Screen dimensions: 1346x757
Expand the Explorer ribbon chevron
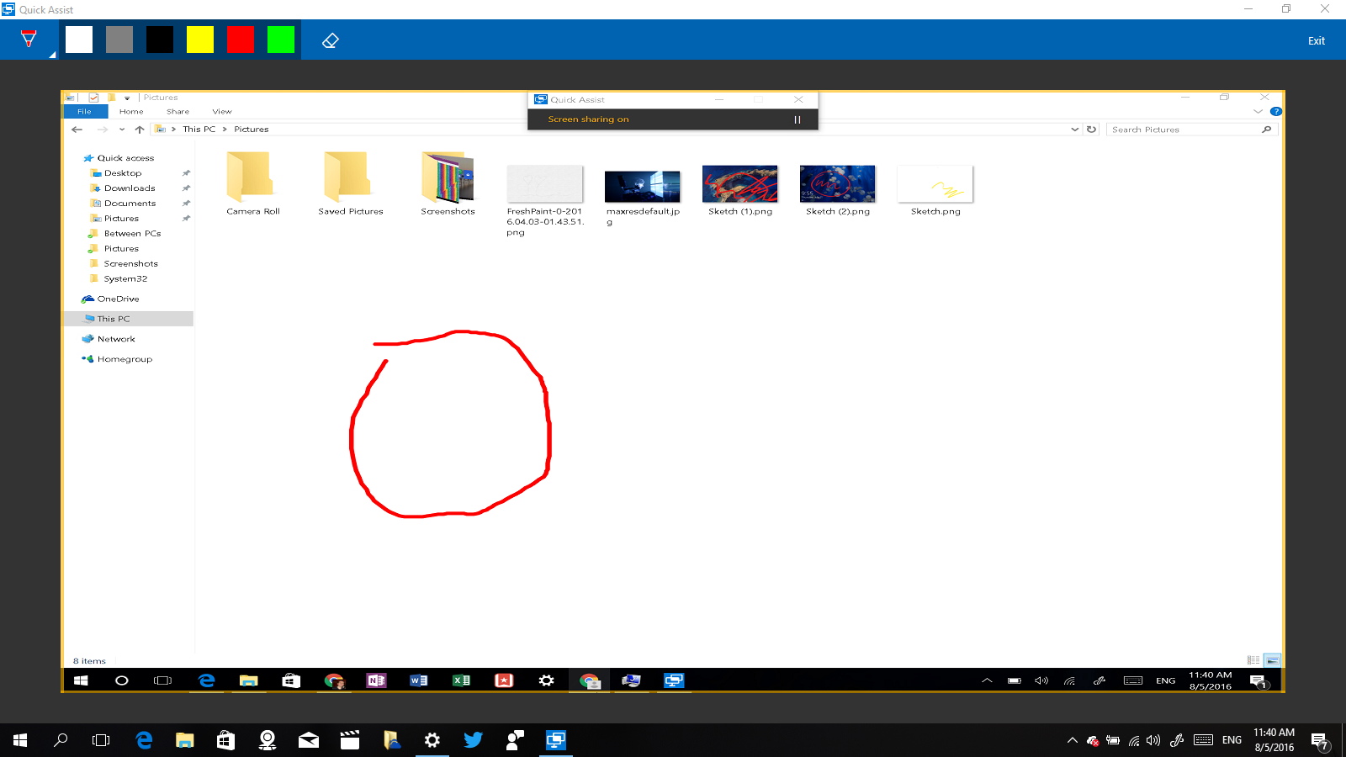(x=1257, y=110)
